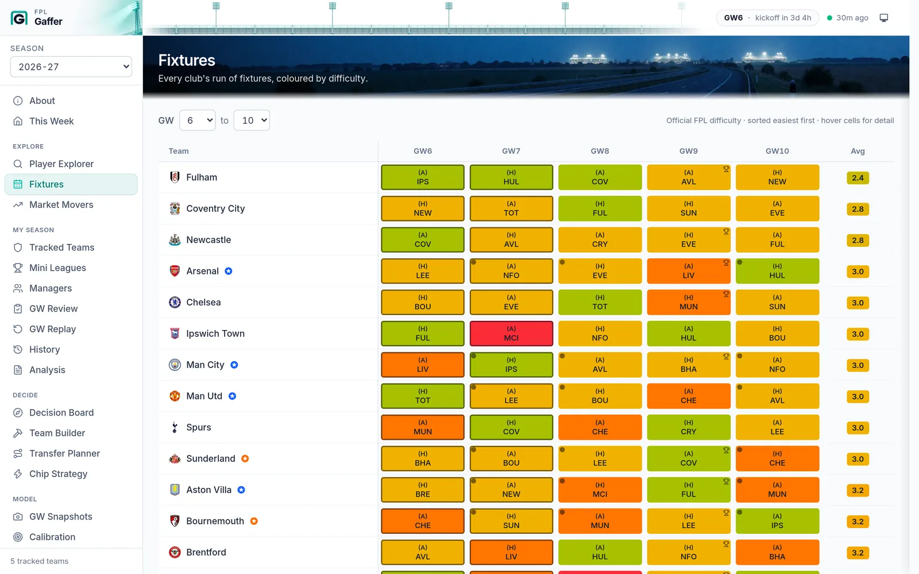The width and height of the screenshot is (919, 574).
Task: Click the Player Explorer search icon
Action: [x=18, y=164]
